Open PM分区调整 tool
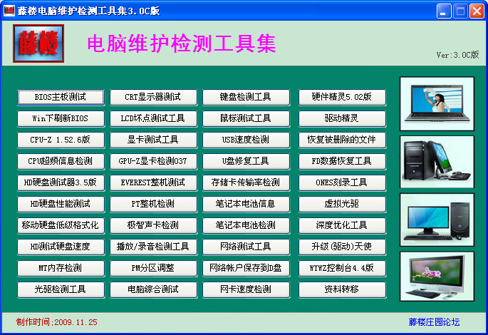 [x=152, y=268]
